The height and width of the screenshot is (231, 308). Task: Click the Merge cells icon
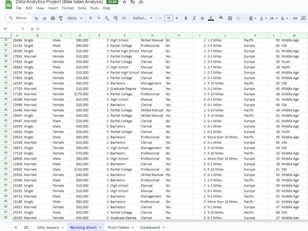[x=238, y=18]
